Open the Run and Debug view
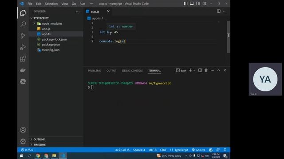 (23, 47)
